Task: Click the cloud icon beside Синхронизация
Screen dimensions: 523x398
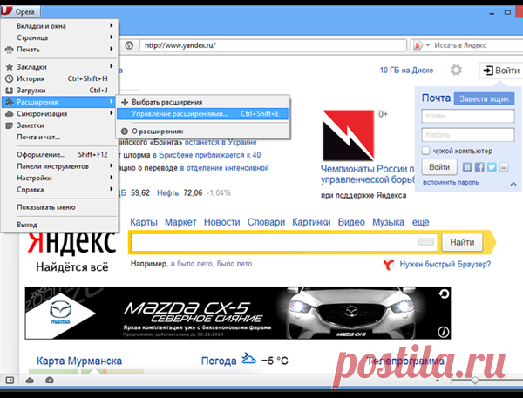Action: pyautogui.click(x=10, y=114)
